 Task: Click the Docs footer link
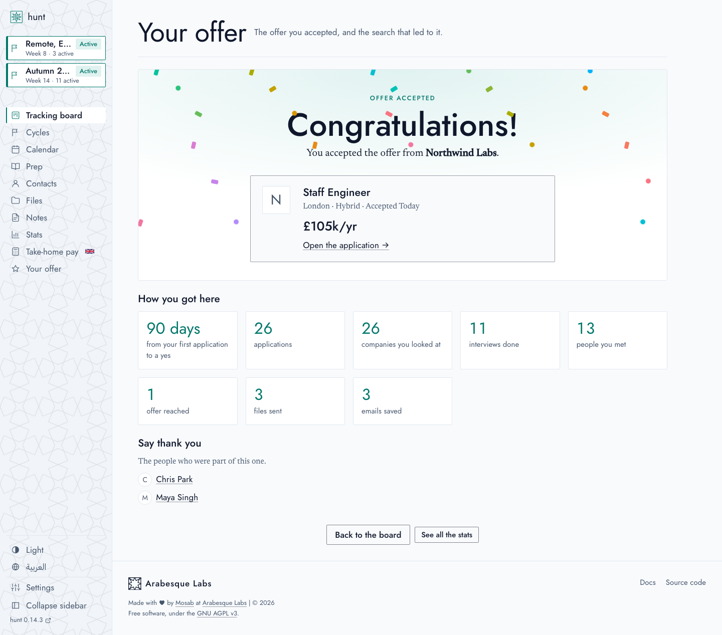click(x=648, y=582)
